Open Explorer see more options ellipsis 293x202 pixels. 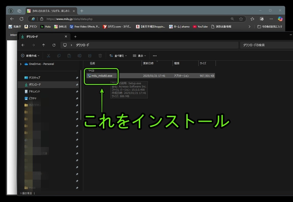155,56
